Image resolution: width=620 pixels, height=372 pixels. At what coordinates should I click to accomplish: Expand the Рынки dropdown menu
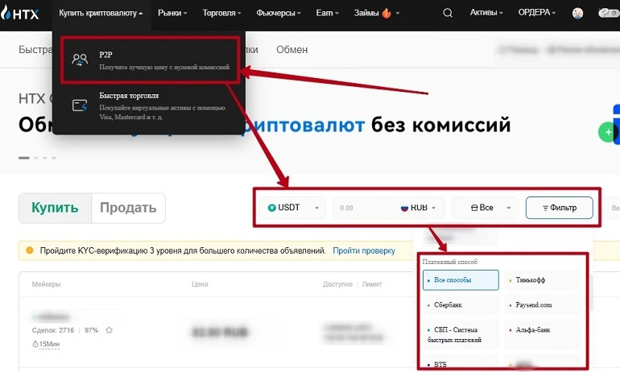[x=172, y=13]
